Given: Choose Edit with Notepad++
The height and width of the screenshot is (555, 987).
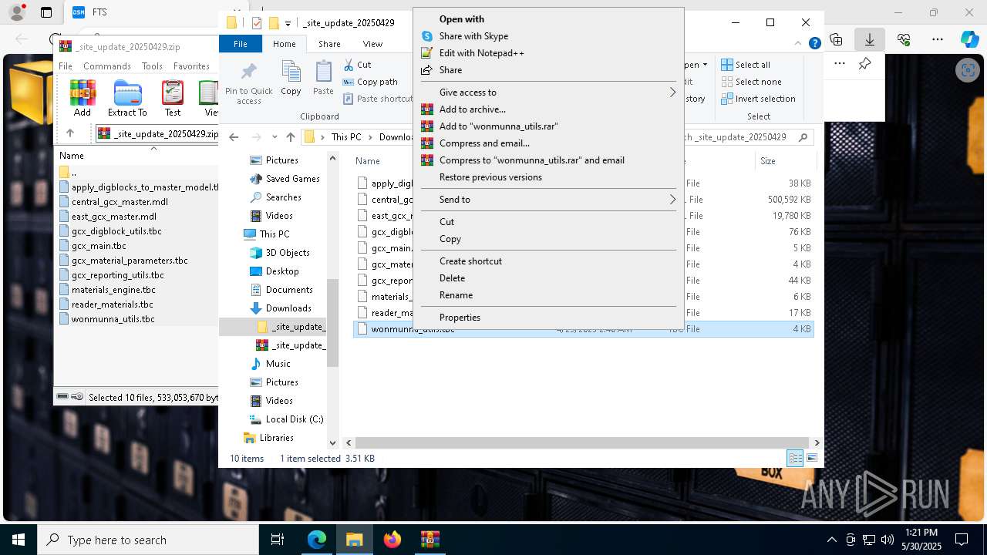Looking at the screenshot, I should tap(548, 53).
